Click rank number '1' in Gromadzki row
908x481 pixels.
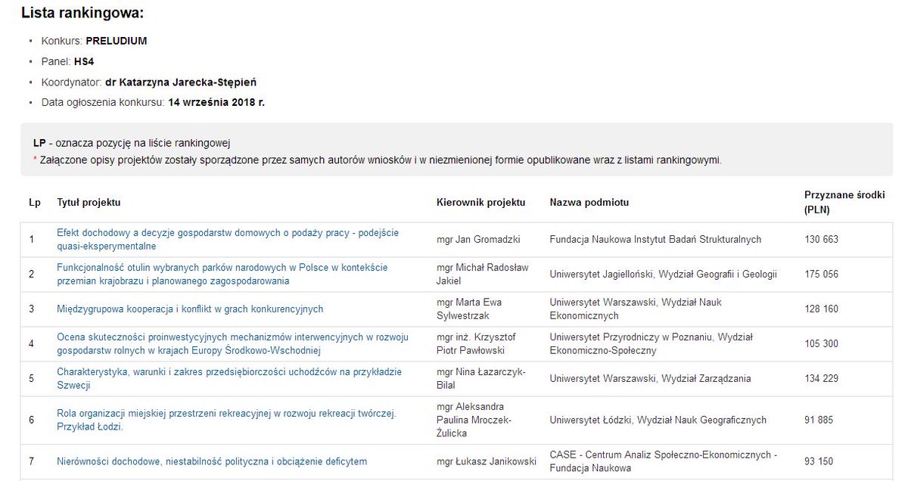pyautogui.click(x=32, y=239)
